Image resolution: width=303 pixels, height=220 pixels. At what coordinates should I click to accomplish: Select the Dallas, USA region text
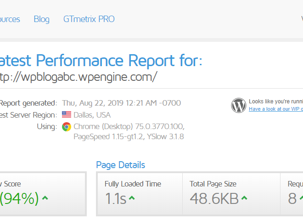click(92, 115)
